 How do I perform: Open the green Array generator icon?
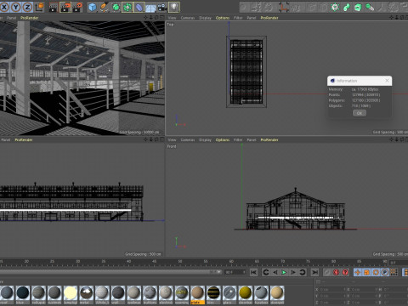point(127,7)
